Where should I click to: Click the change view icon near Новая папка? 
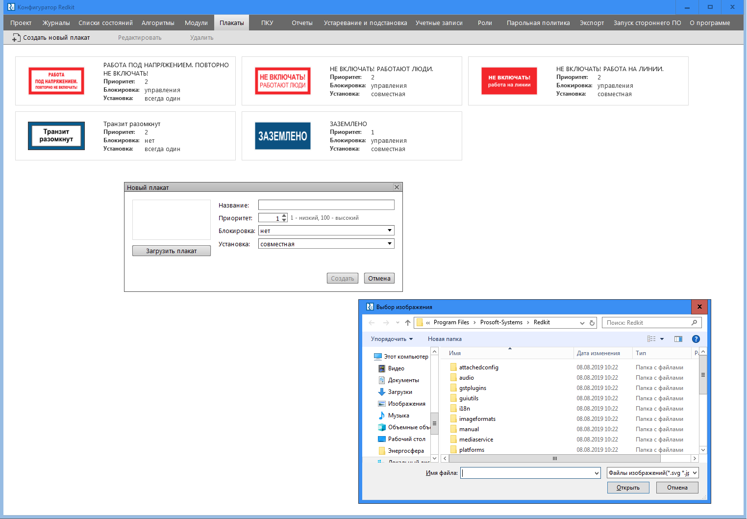[652, 338]
